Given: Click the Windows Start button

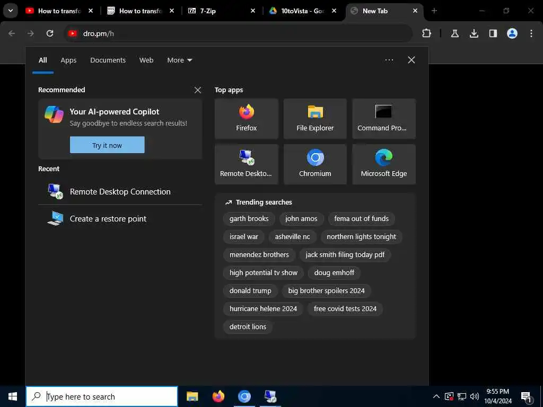Looking at the screenshot, I should pyautogui.click(x=13, y=396).
